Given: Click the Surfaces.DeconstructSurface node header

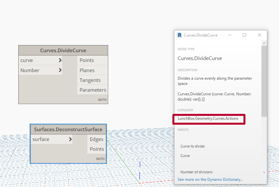Looking at the screenshot, I should click(x=68, y=130).
